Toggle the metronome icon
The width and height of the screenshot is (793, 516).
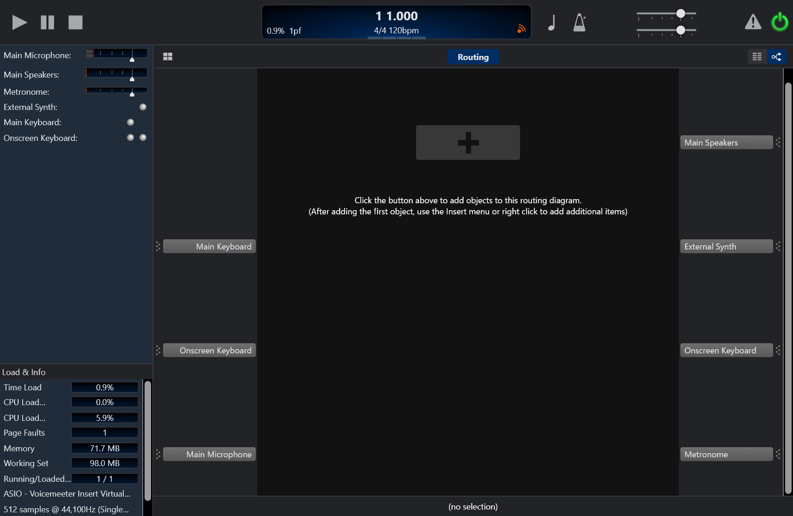pos(579,22)
